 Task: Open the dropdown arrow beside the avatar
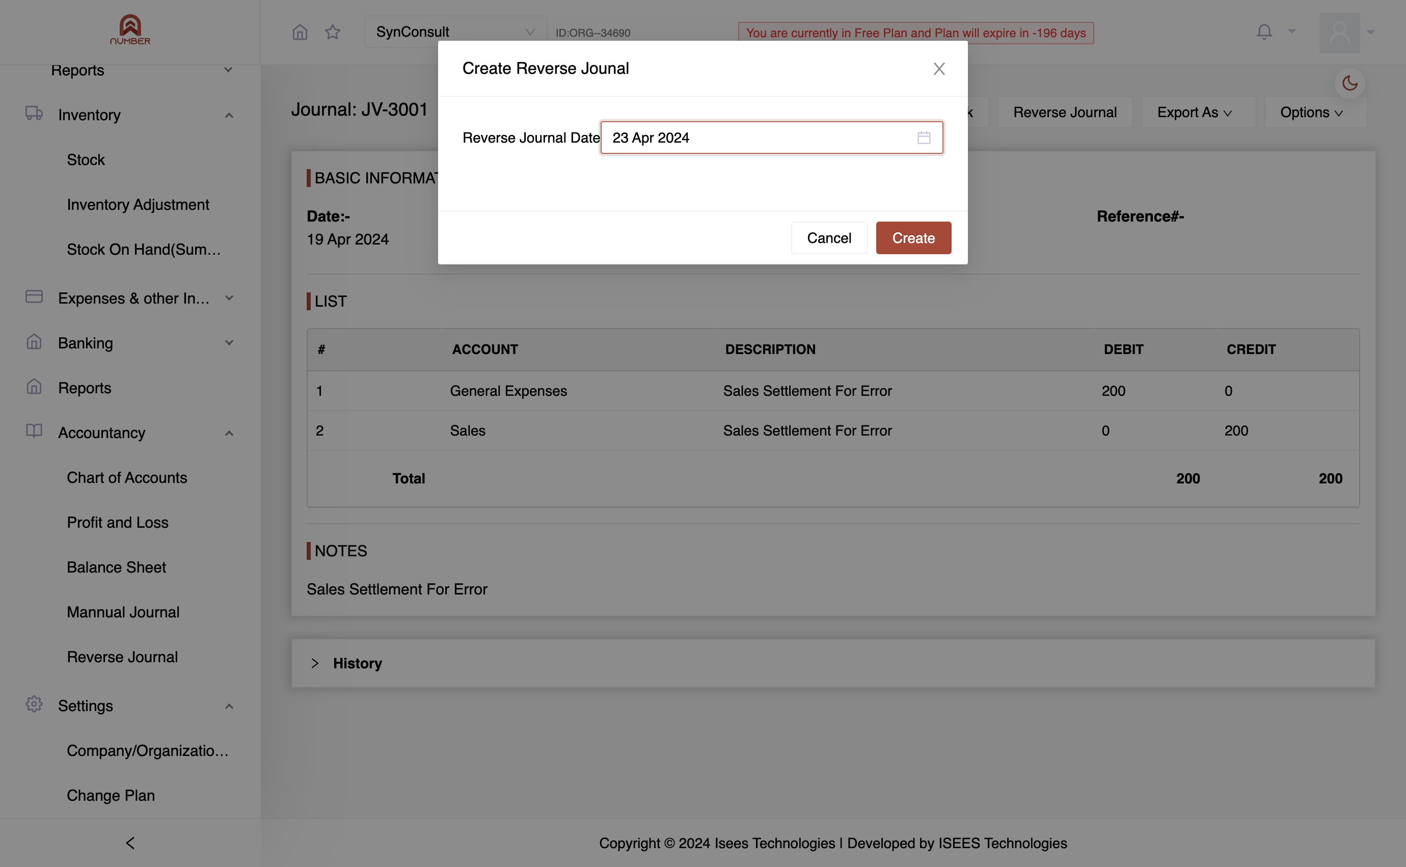1371,33
